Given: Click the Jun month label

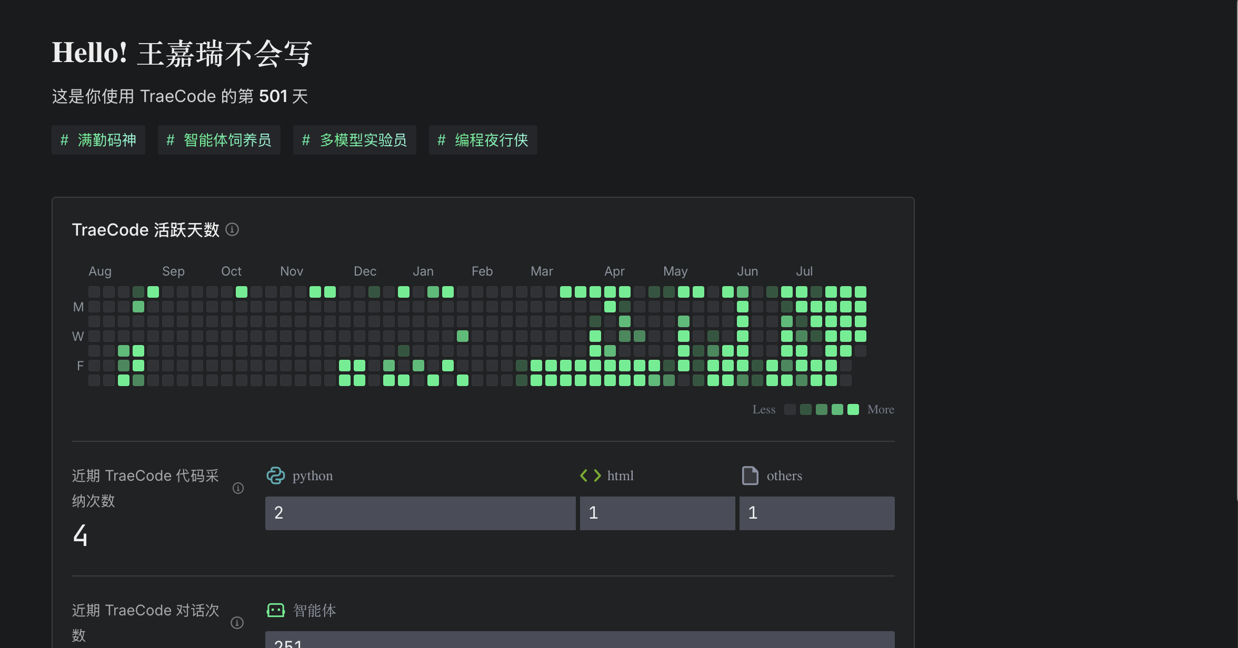Looking at the screenshot, I should (x=747, y=271).
